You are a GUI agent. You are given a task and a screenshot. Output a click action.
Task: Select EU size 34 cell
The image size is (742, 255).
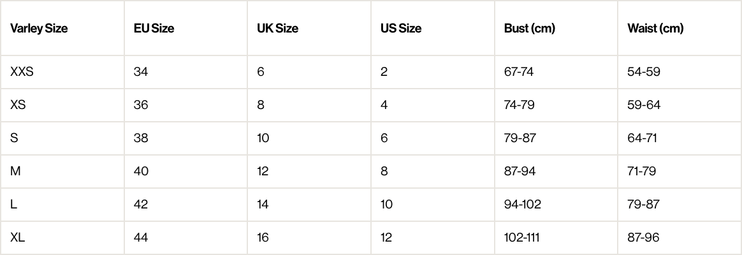pos(141,71)
